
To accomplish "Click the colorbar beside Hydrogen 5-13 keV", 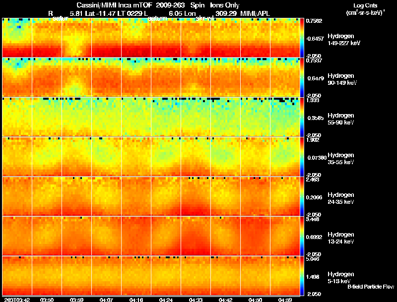I will (302, 276).
